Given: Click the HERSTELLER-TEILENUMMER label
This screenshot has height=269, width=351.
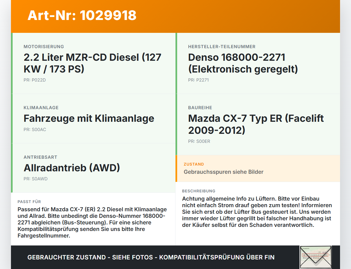Looking at the screenshot, I should [222, 47].
